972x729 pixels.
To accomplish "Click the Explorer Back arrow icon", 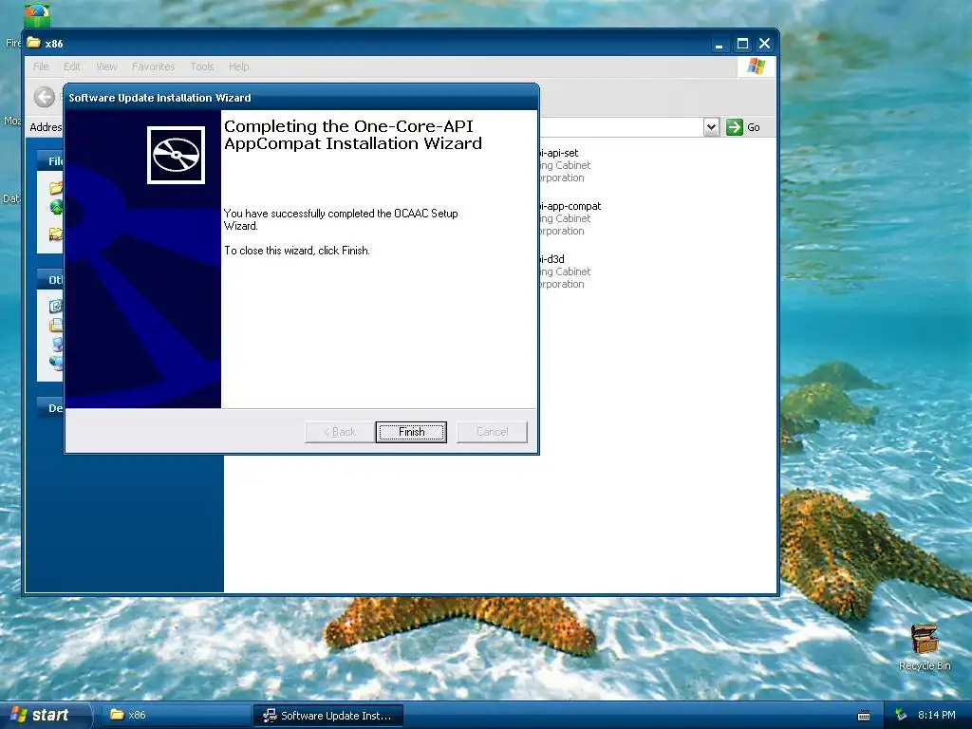I will pyautogui.click(x=44, y=97).
